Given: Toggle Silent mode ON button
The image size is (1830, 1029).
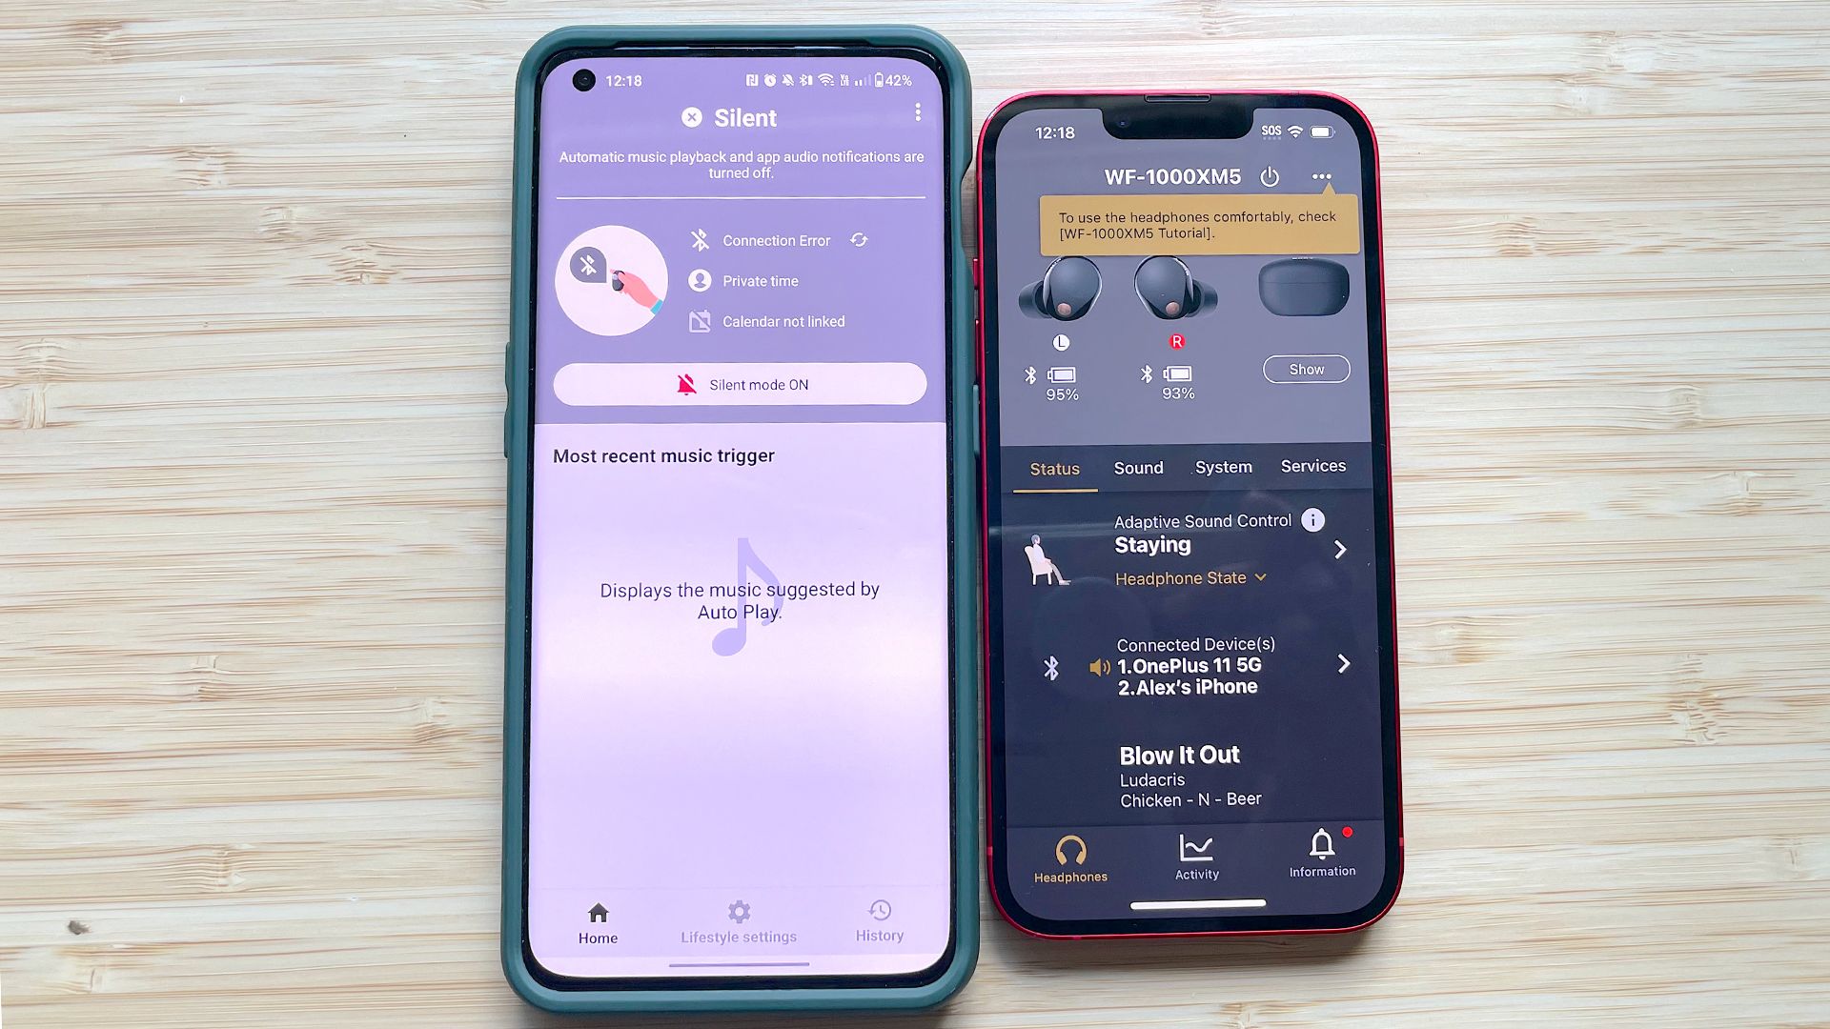Looking at the screenshot, I should [739, 385].
